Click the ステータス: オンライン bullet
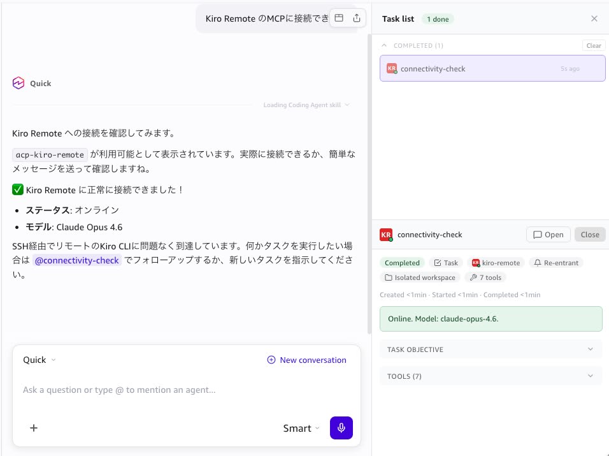The width and height of the screenshot is (609, 456). coord(72,210)
